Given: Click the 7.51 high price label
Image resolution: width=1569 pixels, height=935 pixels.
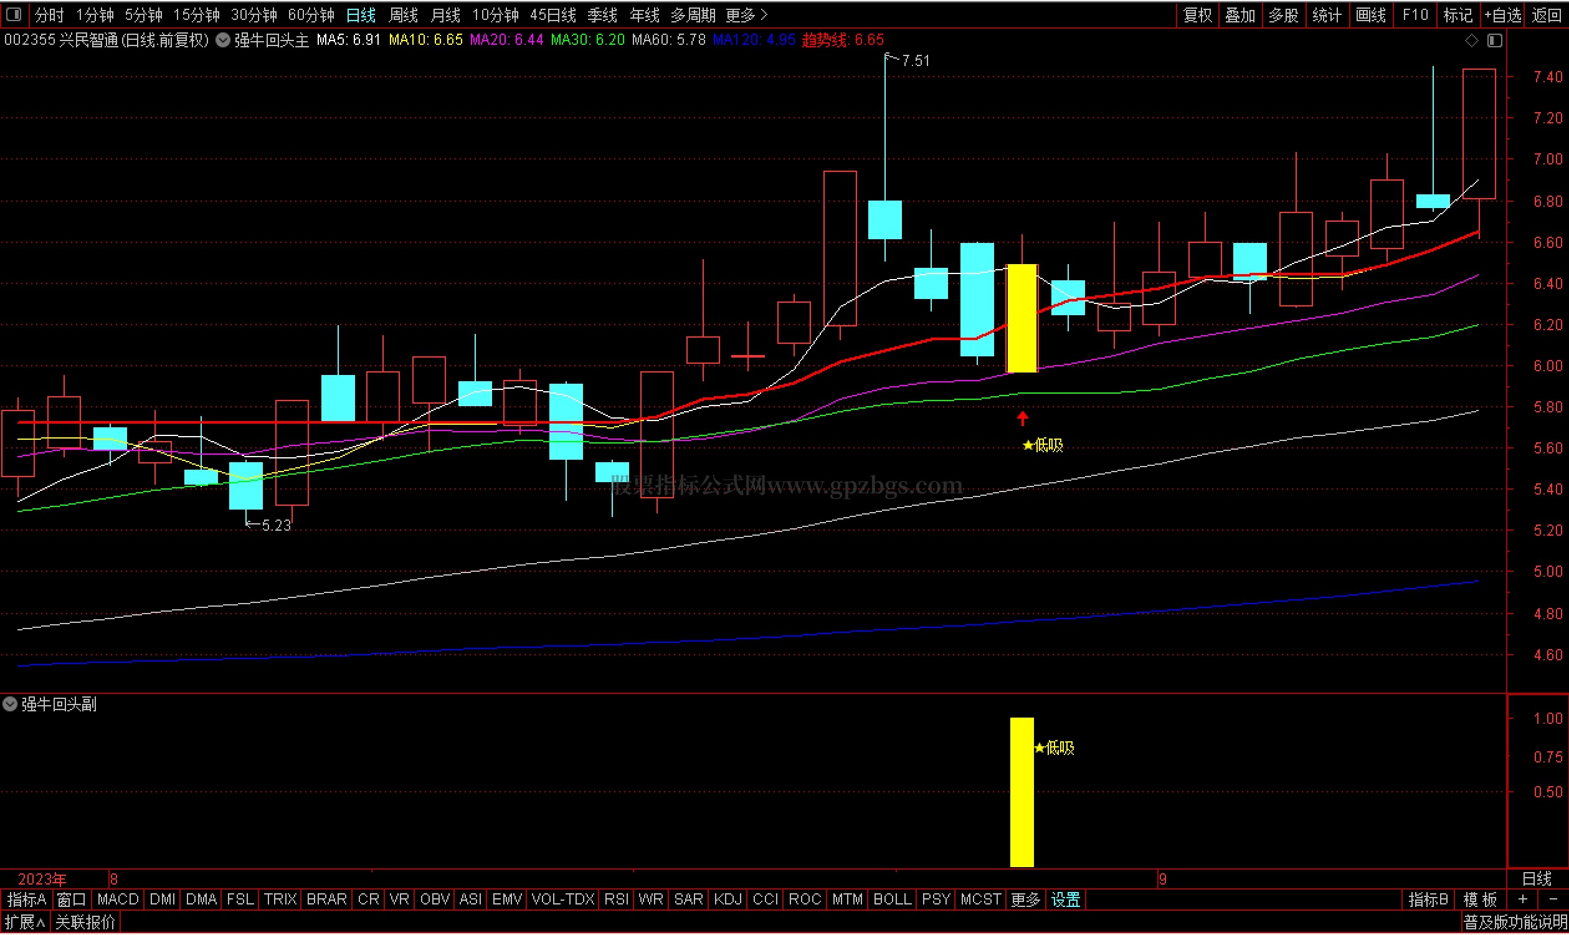Looking at the screenshot, I should [914, 60].
